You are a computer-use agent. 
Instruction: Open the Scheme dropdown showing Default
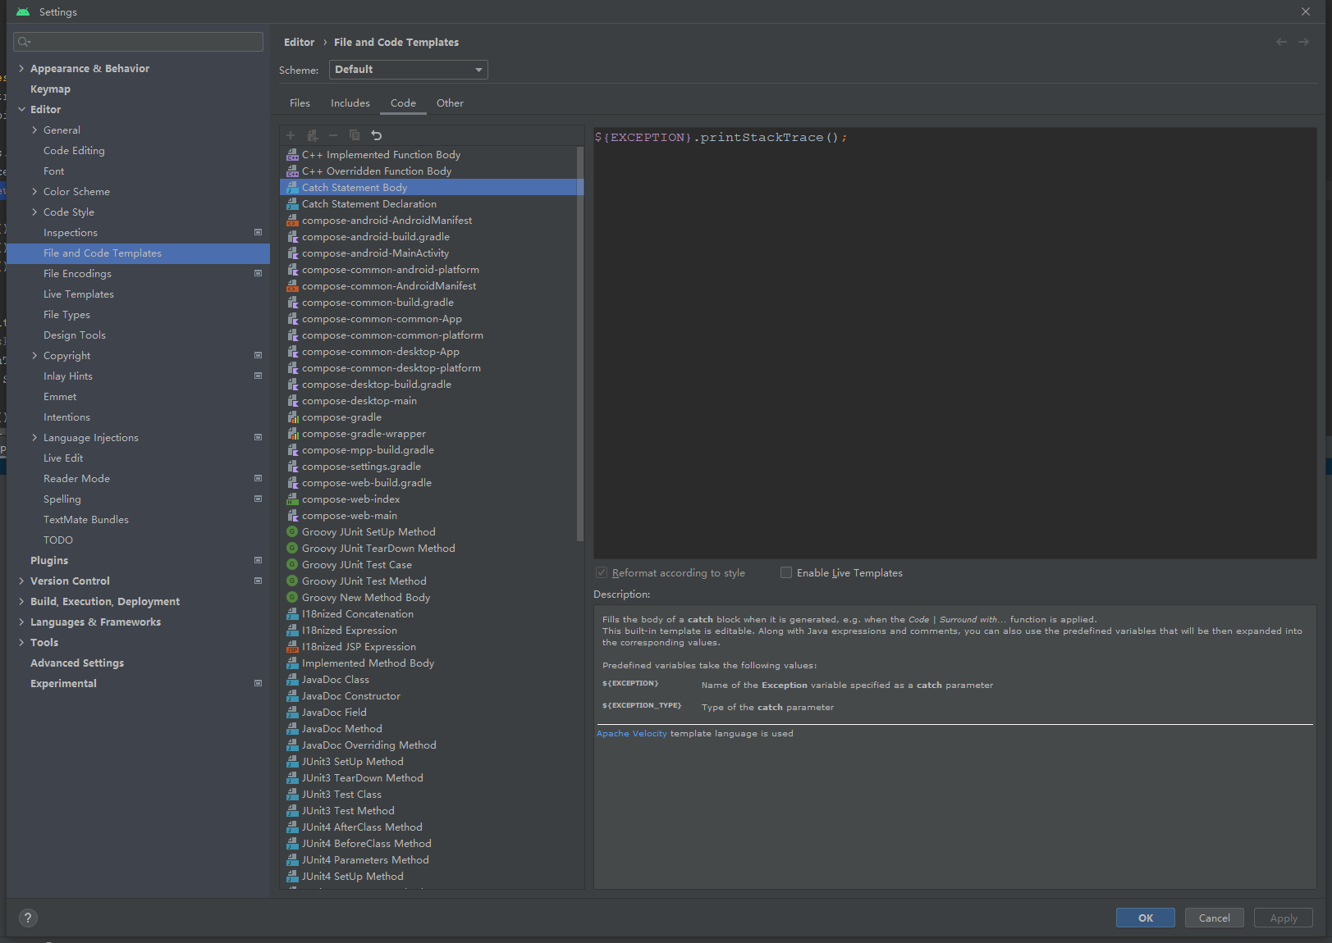coord(408,70)
